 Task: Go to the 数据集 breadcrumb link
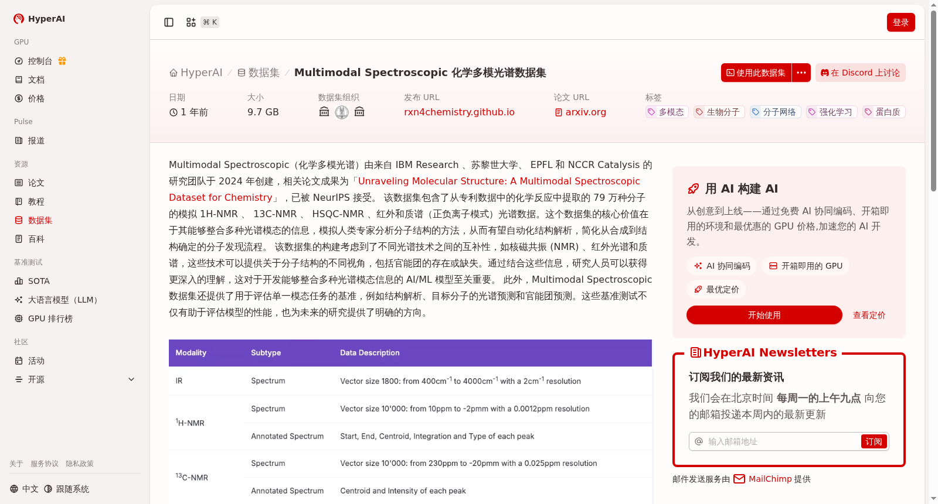coord(259,73)
